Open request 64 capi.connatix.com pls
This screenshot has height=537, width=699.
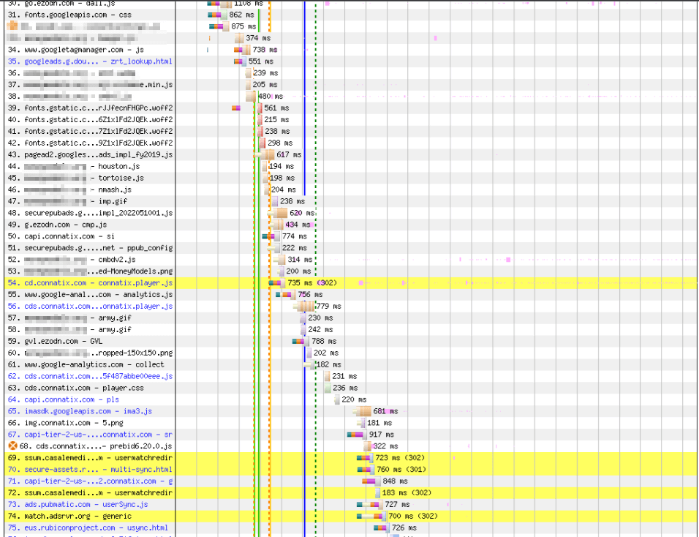coord(64,399)
